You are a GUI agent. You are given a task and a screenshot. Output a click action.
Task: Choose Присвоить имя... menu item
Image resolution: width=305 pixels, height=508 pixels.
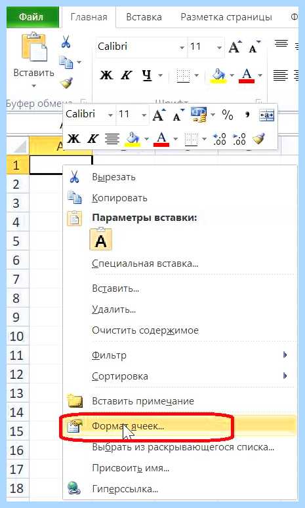point(180,468)
